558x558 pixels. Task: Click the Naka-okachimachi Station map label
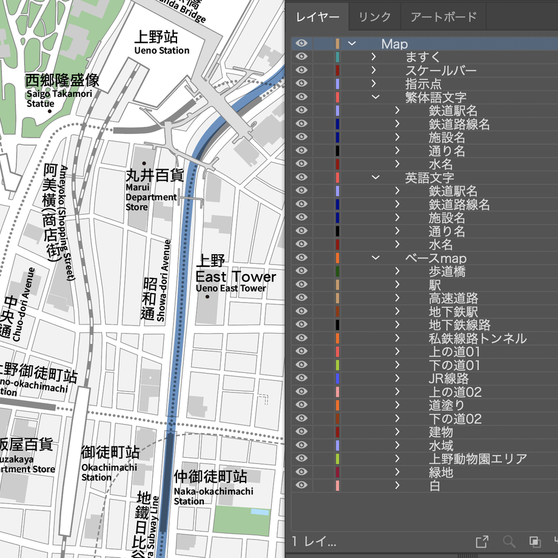tap(213, 496)
